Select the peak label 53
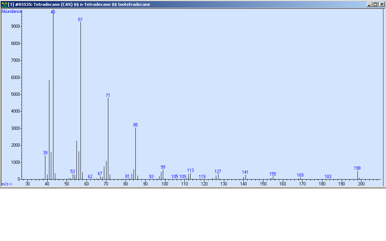 coord(72,172)
